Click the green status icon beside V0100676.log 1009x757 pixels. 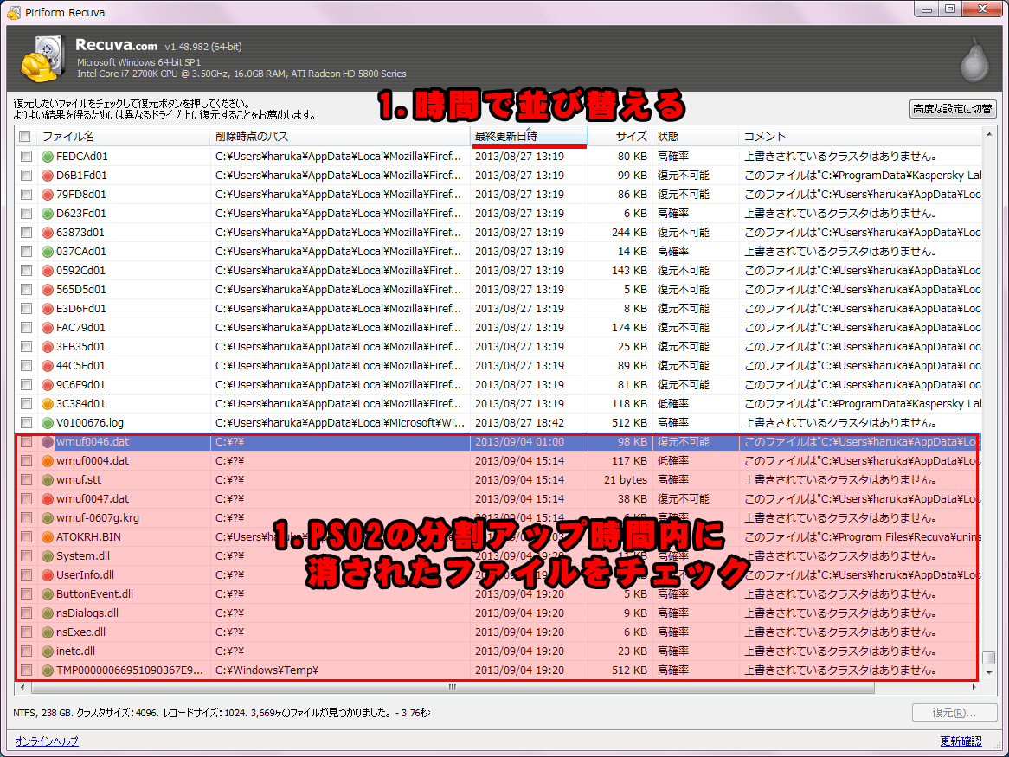(47, 422)
